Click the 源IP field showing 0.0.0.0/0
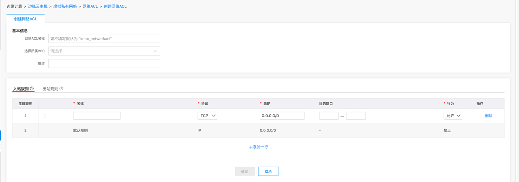Screen dimensions: 519x182 pyautogui.click(x=282, y=116)
